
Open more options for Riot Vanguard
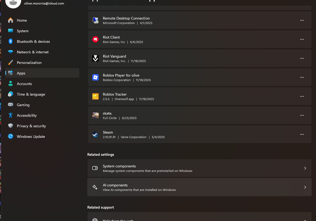tap(302, 58)
